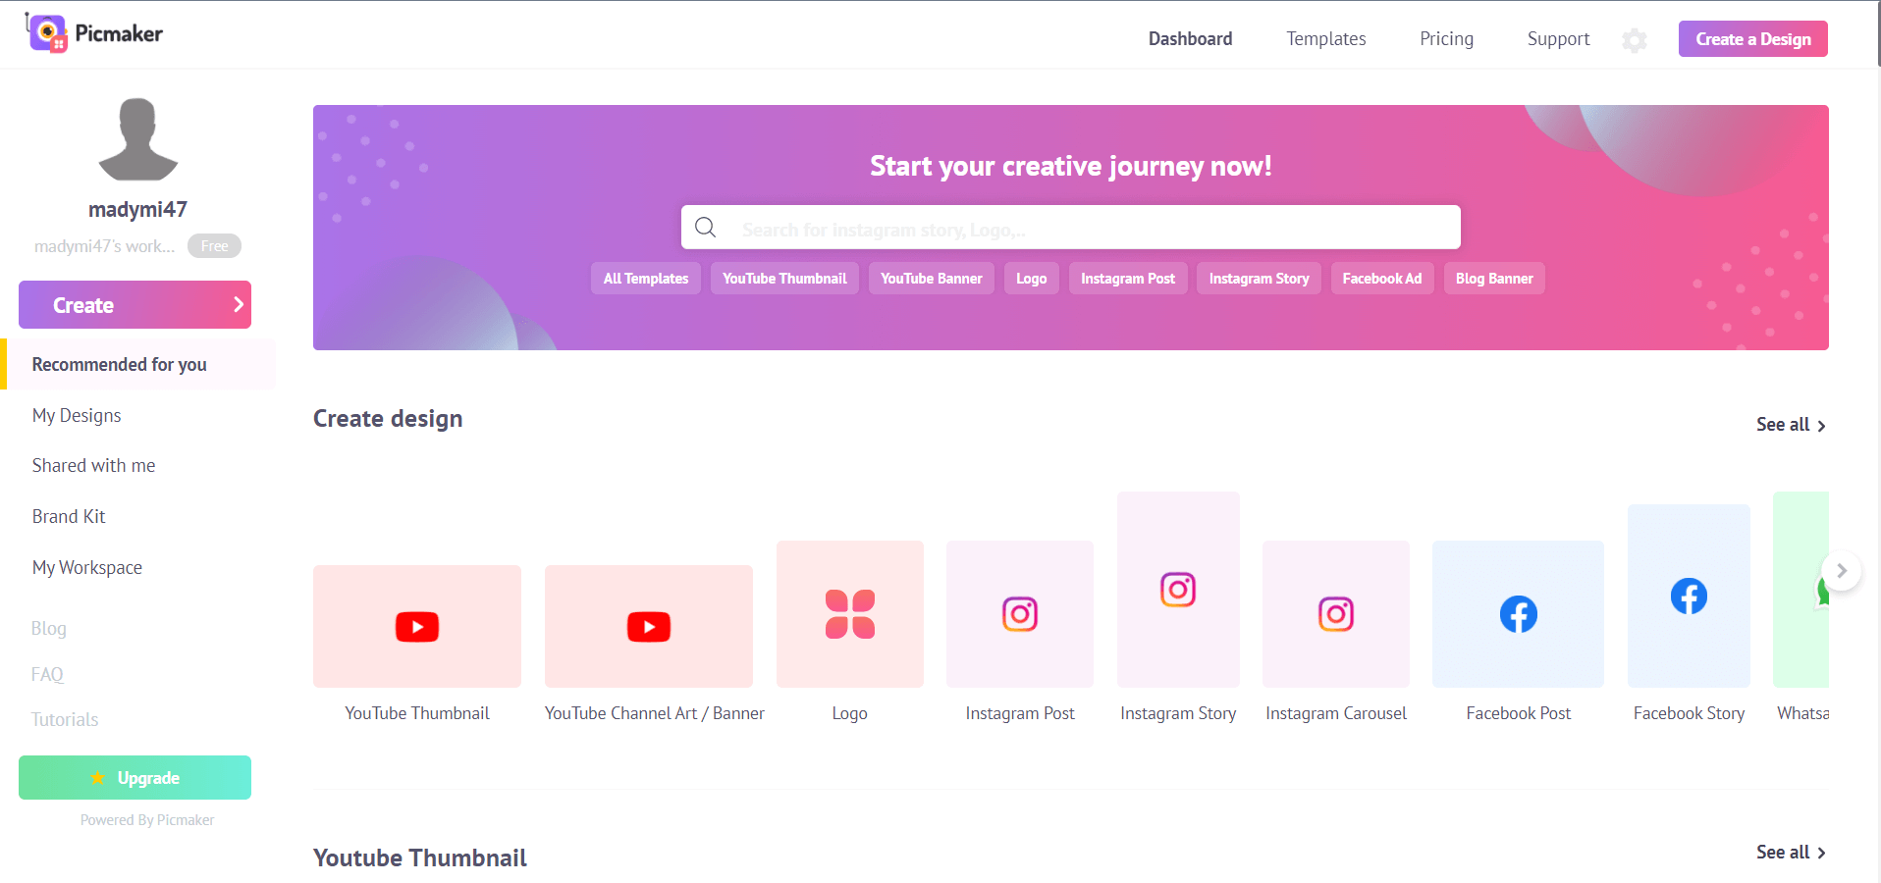Click the Picmaker logo icon
This screenshot has width=1881, height=883.
47,33
